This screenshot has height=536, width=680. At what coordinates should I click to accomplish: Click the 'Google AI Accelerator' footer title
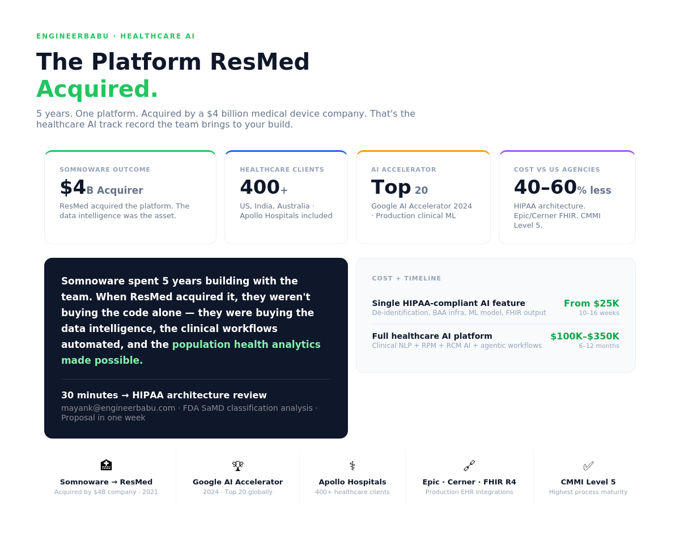click(237, 482)
